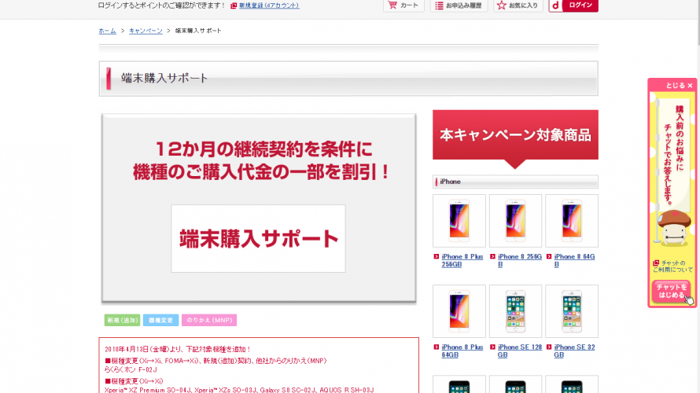700x393 pixels.
Task: Click iPhone SE 32GB text link
Action: [x=575, y=351]
